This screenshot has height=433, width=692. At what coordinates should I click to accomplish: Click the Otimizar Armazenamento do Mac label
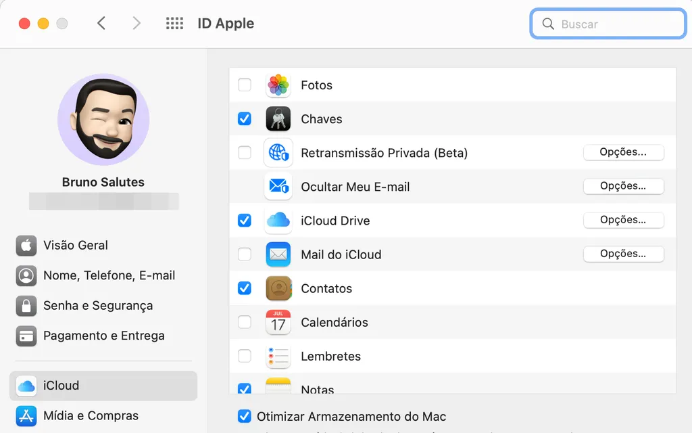(351, 417)
